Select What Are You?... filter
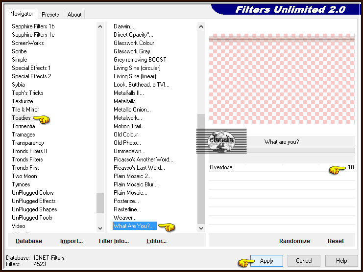Screen dimensions: 363x272 tap(135, 226)
